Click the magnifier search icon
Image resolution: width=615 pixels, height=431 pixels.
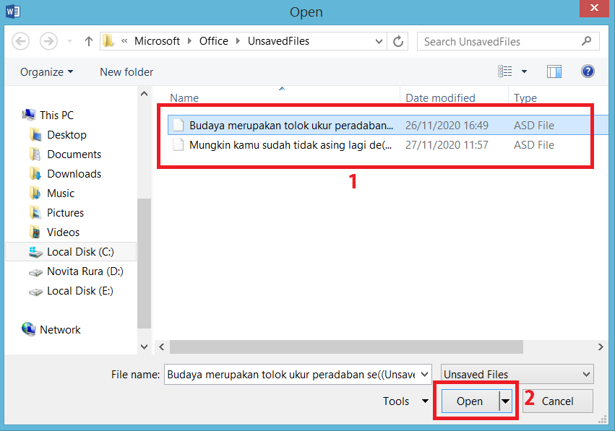(x=586, y=40)
